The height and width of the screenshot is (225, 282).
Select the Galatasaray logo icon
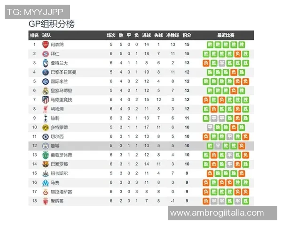[45, 191]
